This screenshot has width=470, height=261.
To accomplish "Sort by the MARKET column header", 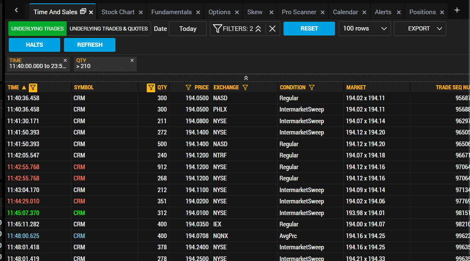I will [x=356, y=87].
